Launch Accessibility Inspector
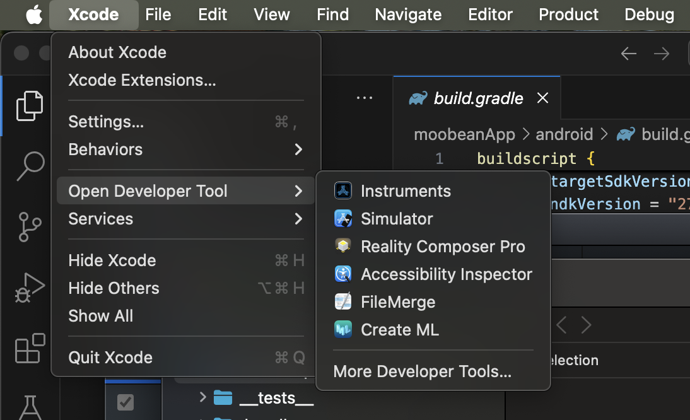The height and width of the screenshot is (420, 690). pyautogui.click(x=433, y=274)
